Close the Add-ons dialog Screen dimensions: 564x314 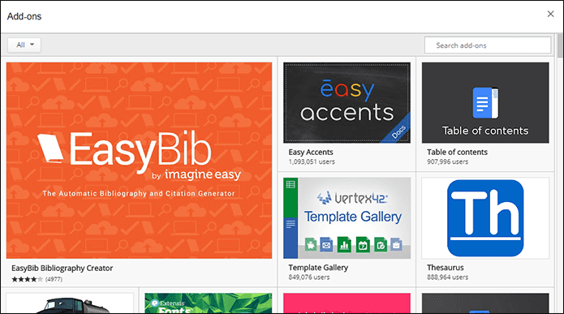point(550,14)
